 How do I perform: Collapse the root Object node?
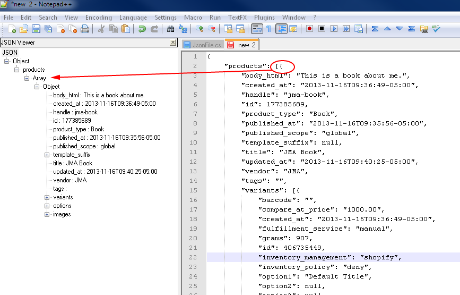(6, 61)
